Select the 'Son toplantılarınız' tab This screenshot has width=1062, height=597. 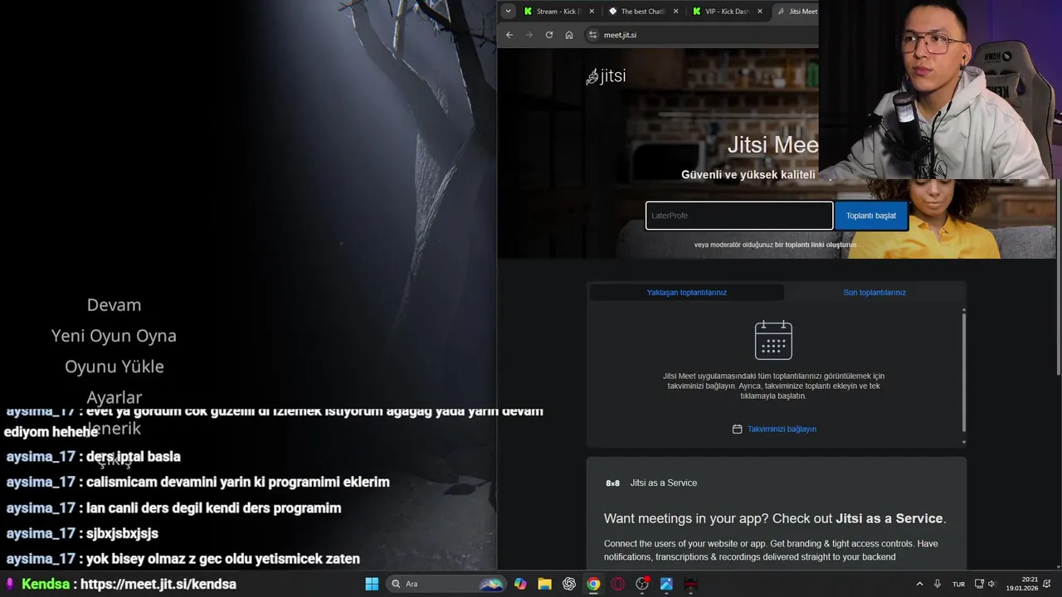[x=874, y=293]
